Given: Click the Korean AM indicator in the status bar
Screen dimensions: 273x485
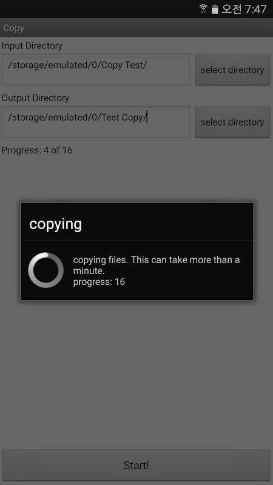Looking at the screenshot, I should coord(232,9).
